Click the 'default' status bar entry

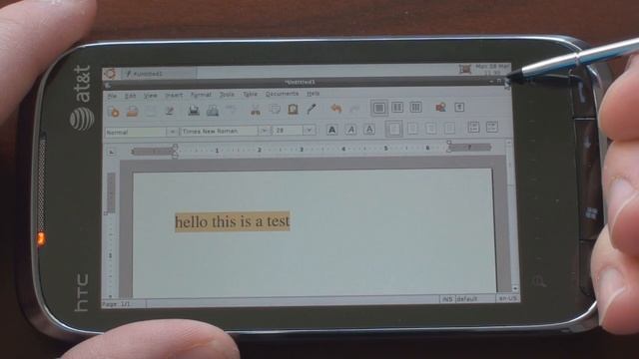(475, 299)
